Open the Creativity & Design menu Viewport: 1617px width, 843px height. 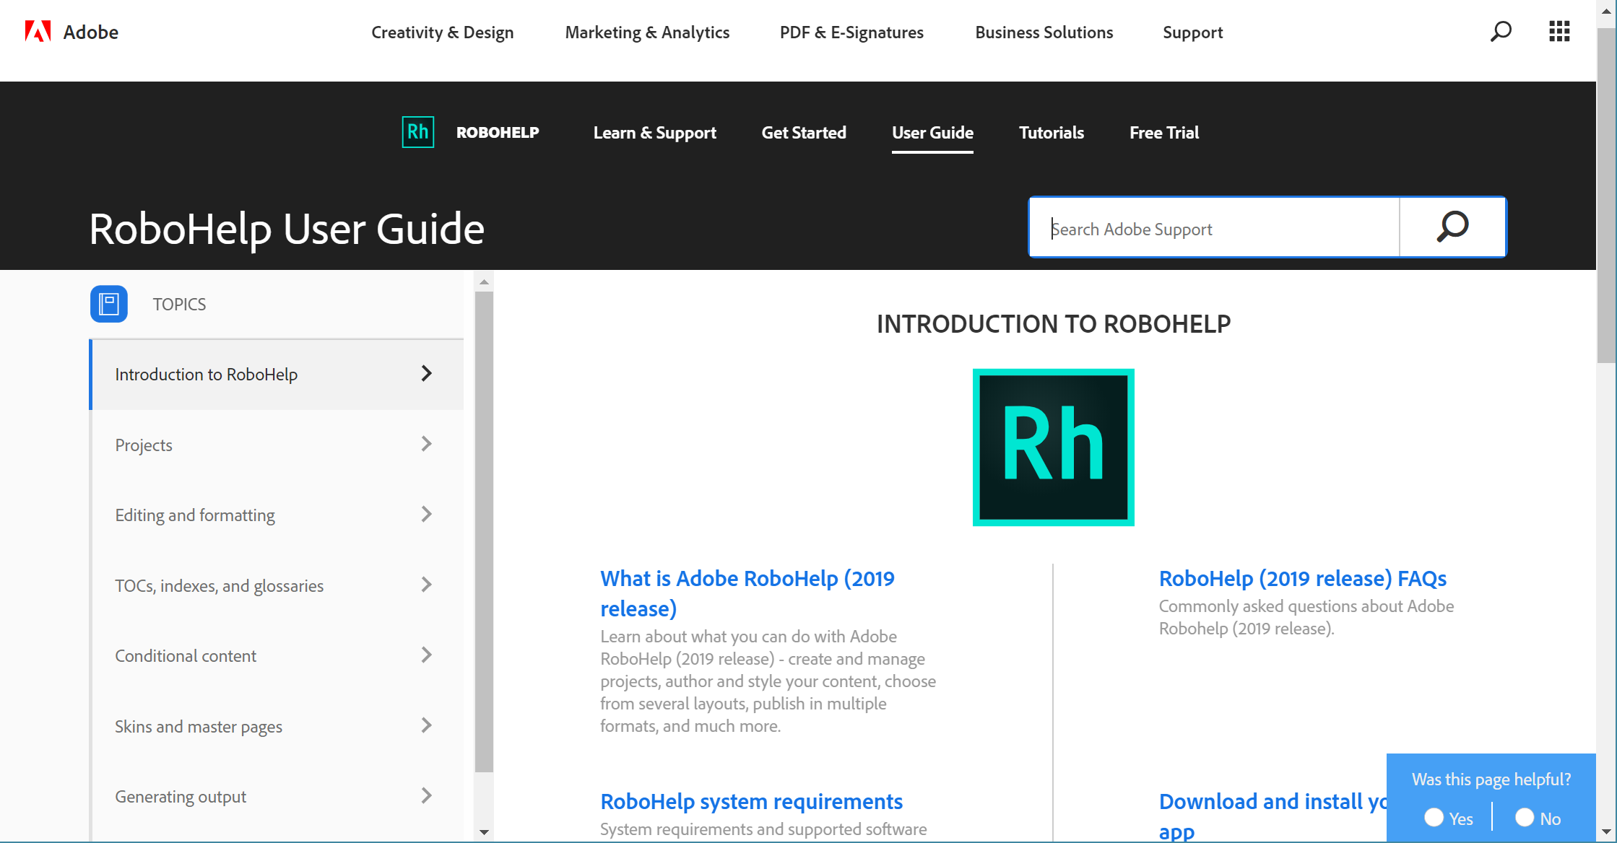443,32
